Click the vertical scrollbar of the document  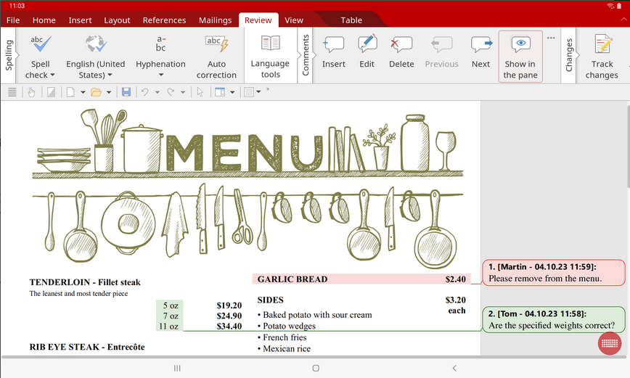628,147
